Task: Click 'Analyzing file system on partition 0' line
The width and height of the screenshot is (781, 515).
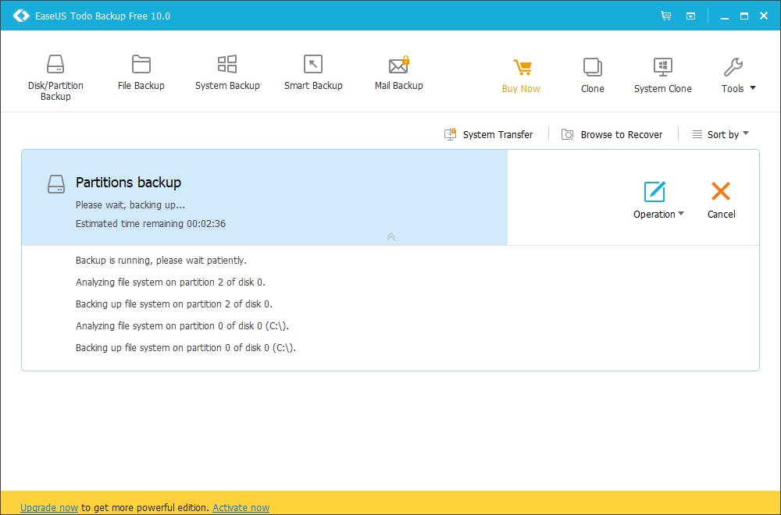Action: click(182, 326)
